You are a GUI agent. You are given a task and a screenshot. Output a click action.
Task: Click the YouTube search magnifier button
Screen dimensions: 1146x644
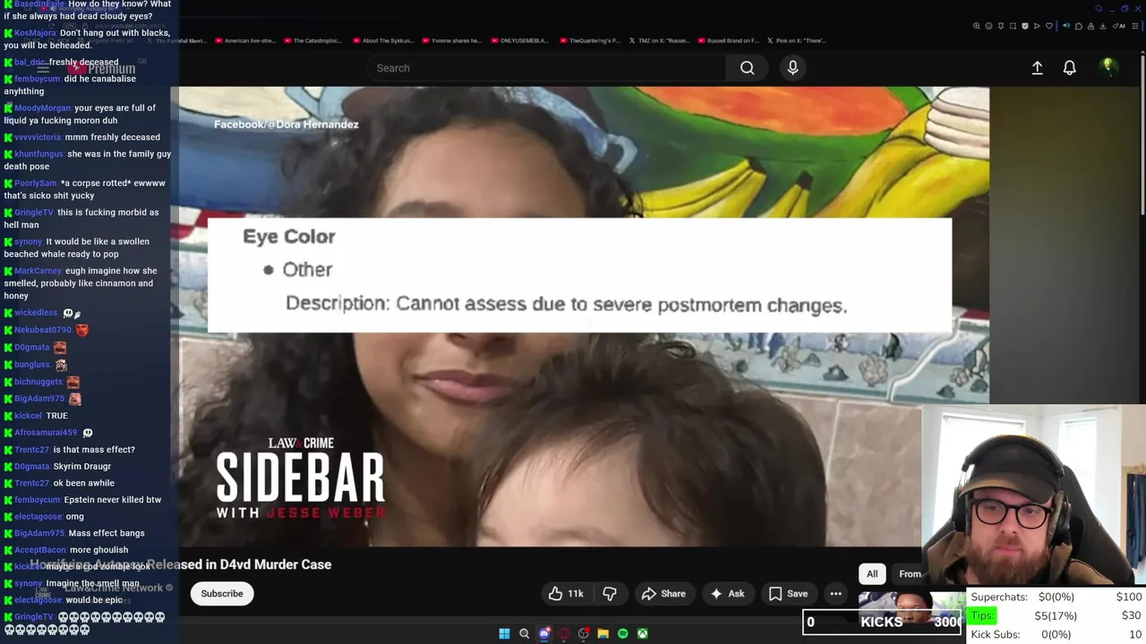tap(747, 68)
